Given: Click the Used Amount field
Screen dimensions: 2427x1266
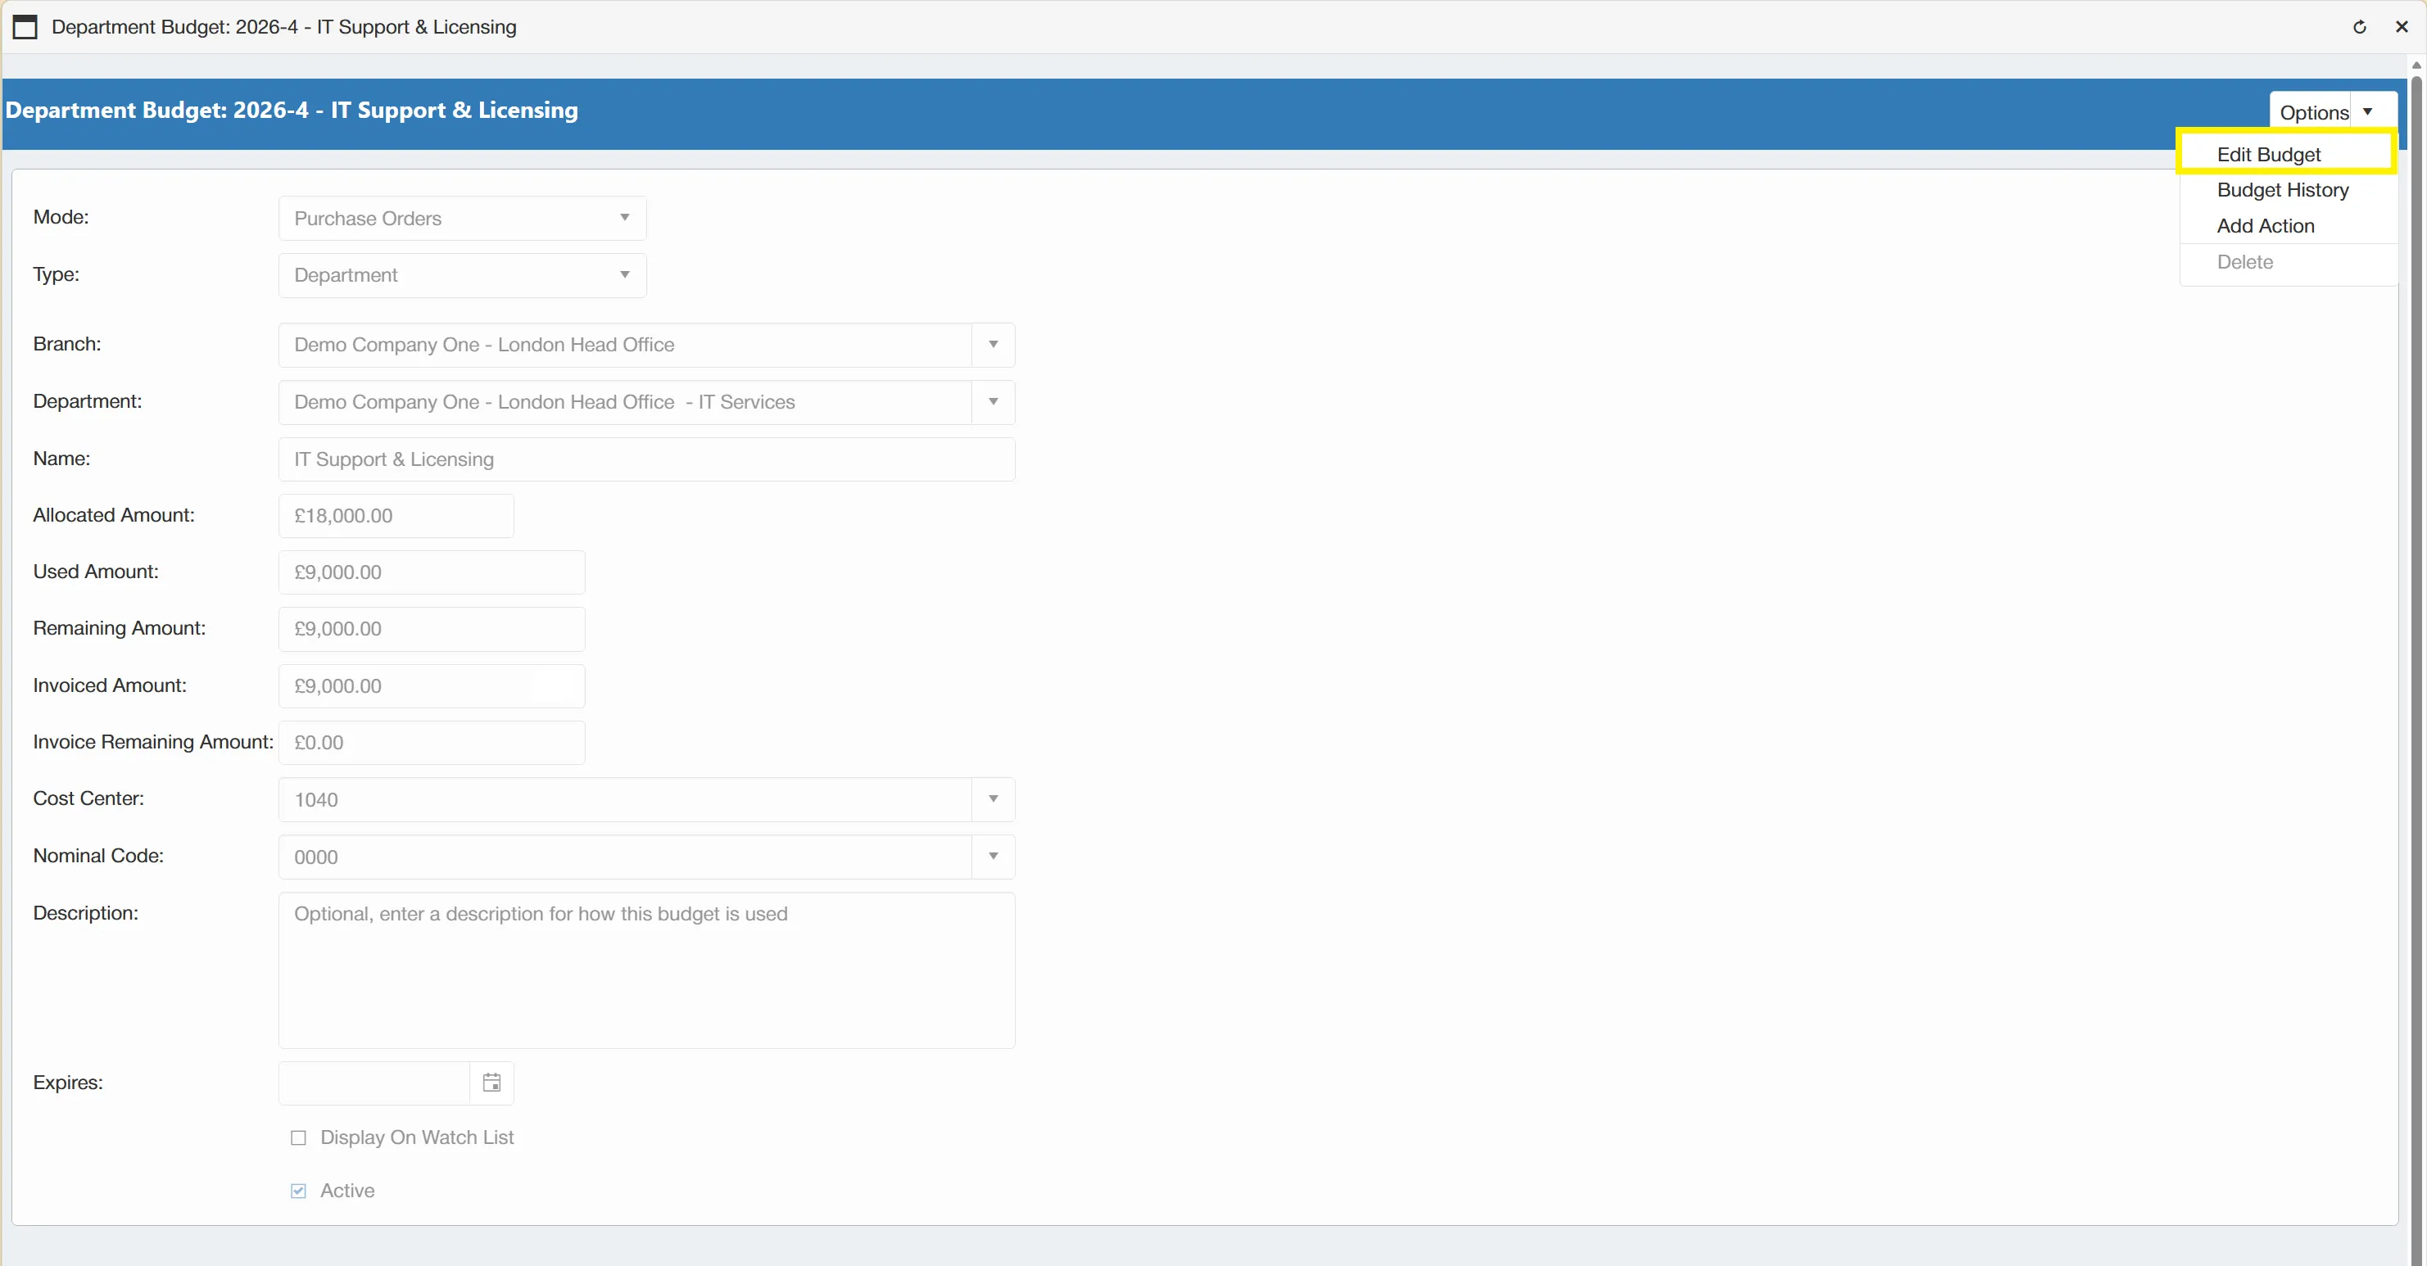Looking at the screenshot, I should click(x=432, y=572).
